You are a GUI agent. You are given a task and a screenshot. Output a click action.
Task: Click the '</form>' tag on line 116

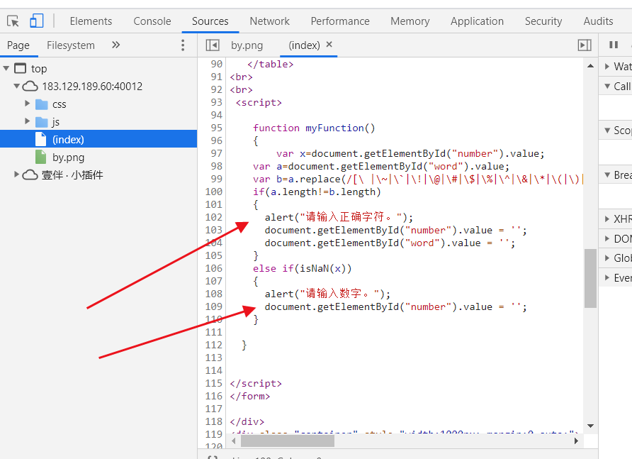point(250,396)
